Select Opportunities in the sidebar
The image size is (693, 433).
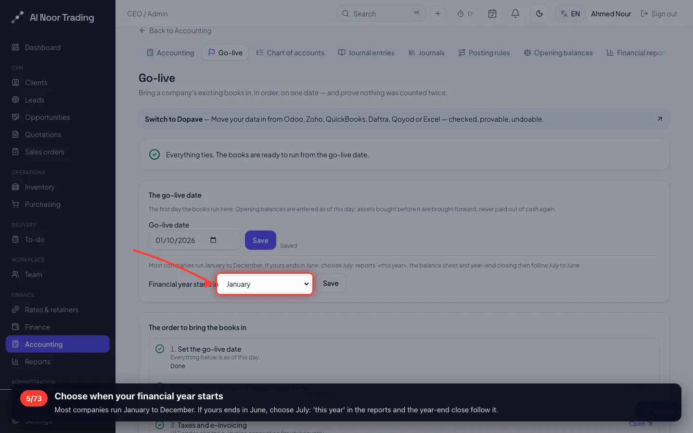tap(58, 117)
